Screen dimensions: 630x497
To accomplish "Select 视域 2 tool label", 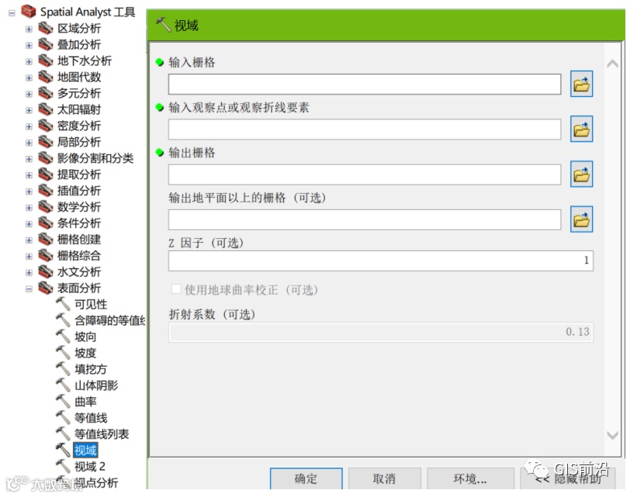I will pos(90,467).
